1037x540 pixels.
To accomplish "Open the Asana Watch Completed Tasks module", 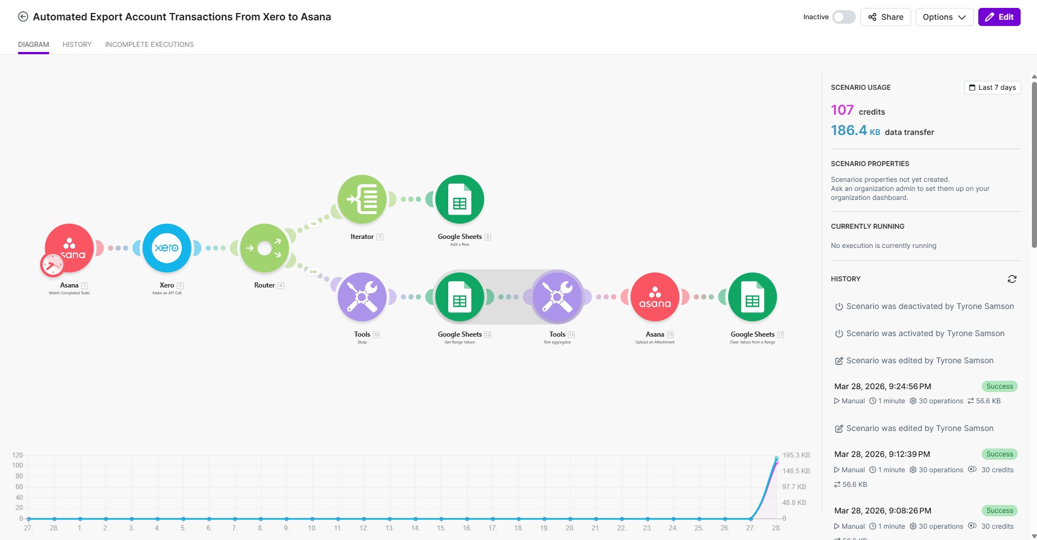I will pyautogui.click(x=69, y=248).
